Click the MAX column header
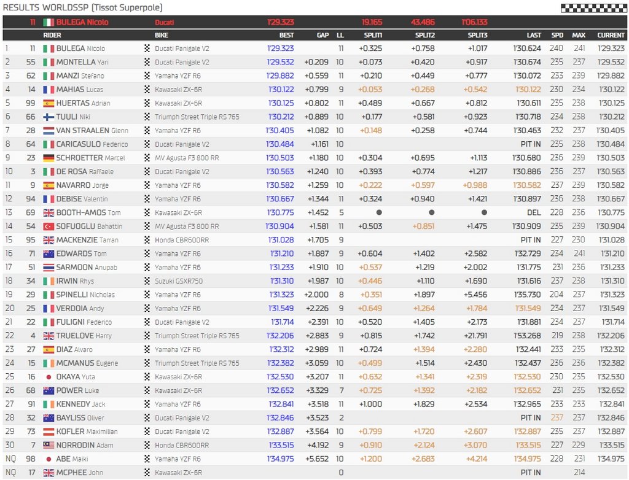The width and height of the screenshot is (629, 480). [579, 35]
